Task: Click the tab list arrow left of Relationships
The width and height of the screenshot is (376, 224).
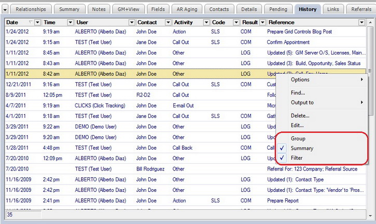Action: (x=5, y=9)
